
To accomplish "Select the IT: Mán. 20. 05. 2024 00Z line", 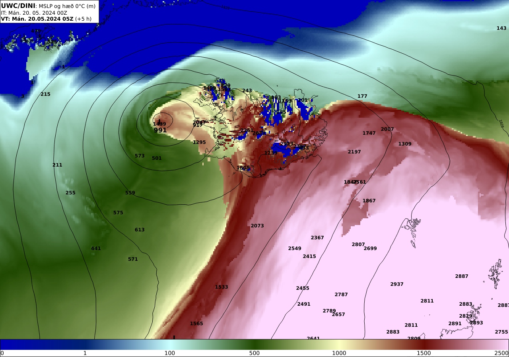I will 34,13.
